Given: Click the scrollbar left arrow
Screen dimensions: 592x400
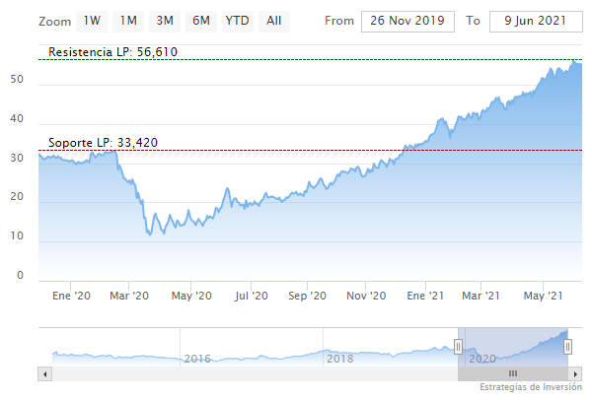Looking at the screenshot, I should (43, 374).
